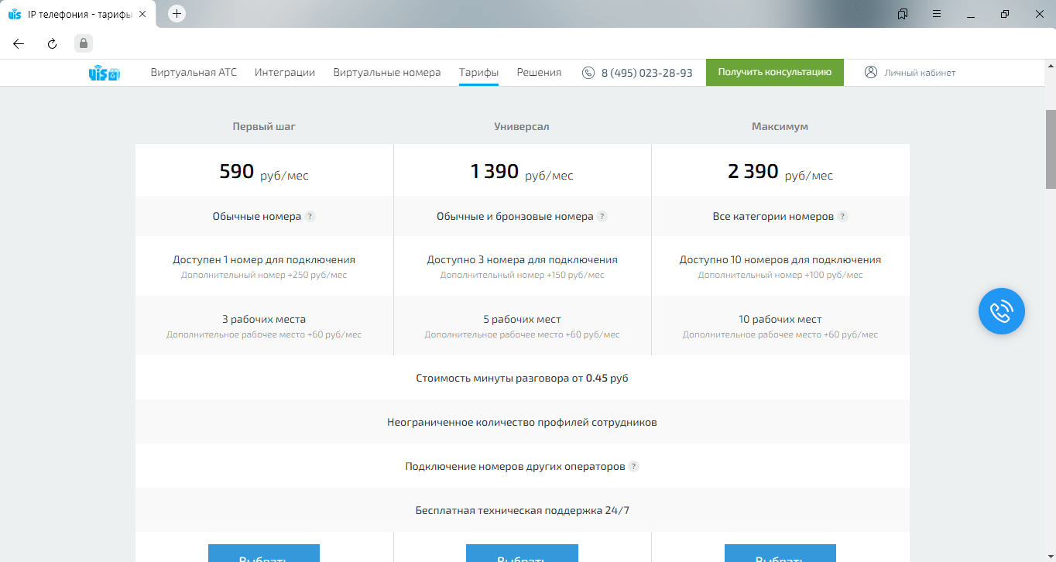Click the phone icon next to 8 (495) 023-28-93
The width and height of the screenshot is (1056, 562).
[x=588, y=73]
